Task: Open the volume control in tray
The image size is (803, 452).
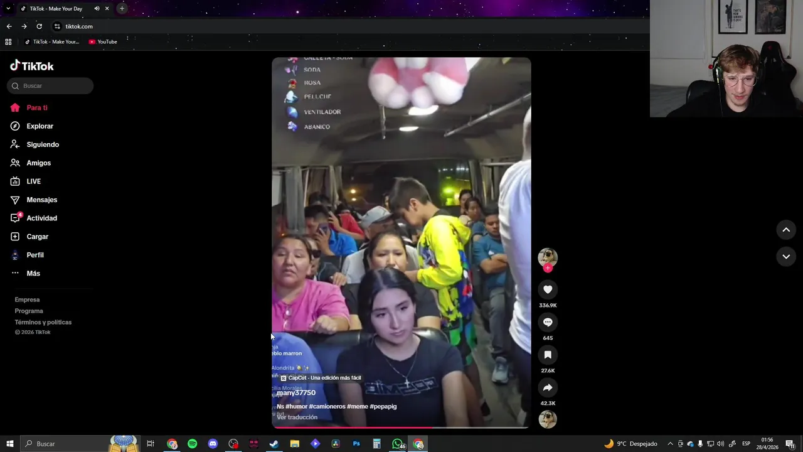Action: [x=720, y=444]
